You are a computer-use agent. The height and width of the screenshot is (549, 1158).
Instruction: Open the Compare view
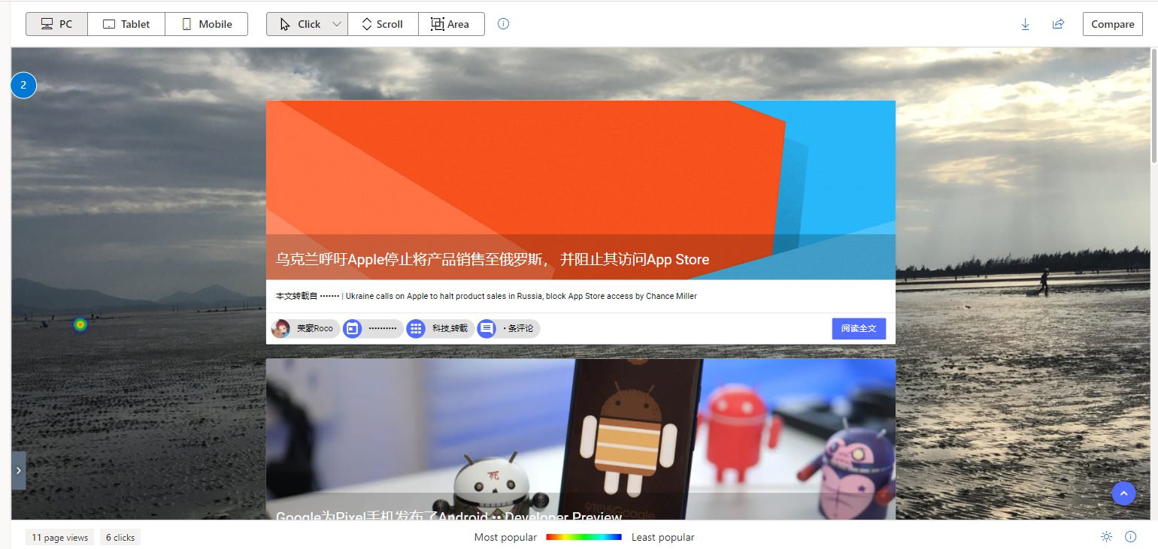[1112, 23]
